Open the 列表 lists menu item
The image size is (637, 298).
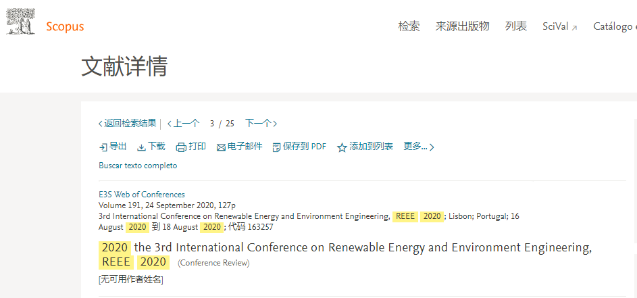pyautogui.click(x=516, y=27)
